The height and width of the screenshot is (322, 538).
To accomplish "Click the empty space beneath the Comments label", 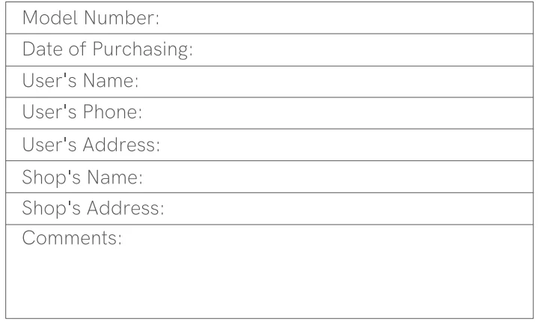I will [269, 285].
